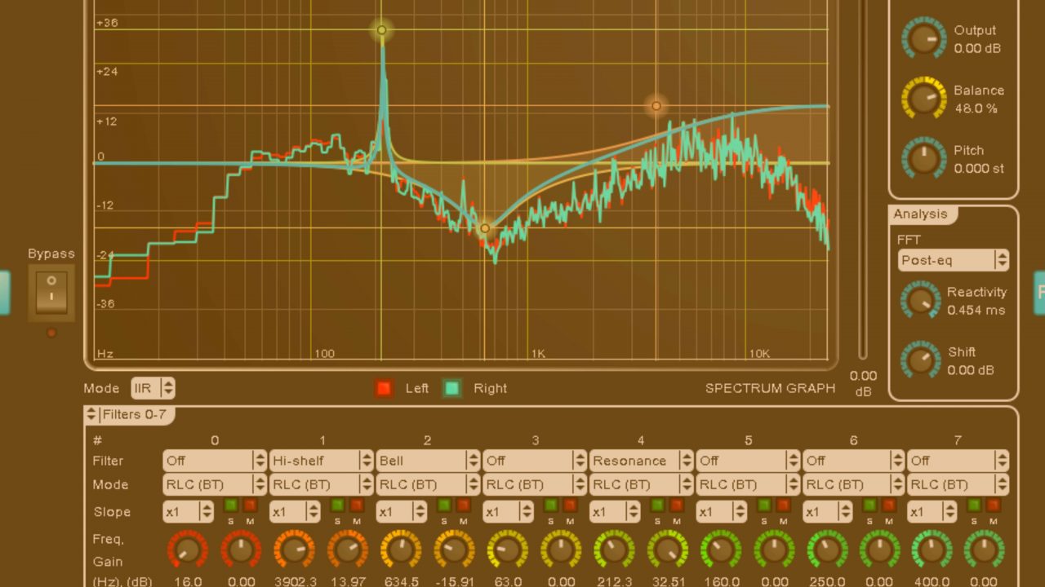
Task: Mute filter 2 with red M button
Action: pyautogui.click(x=463, y=505)
